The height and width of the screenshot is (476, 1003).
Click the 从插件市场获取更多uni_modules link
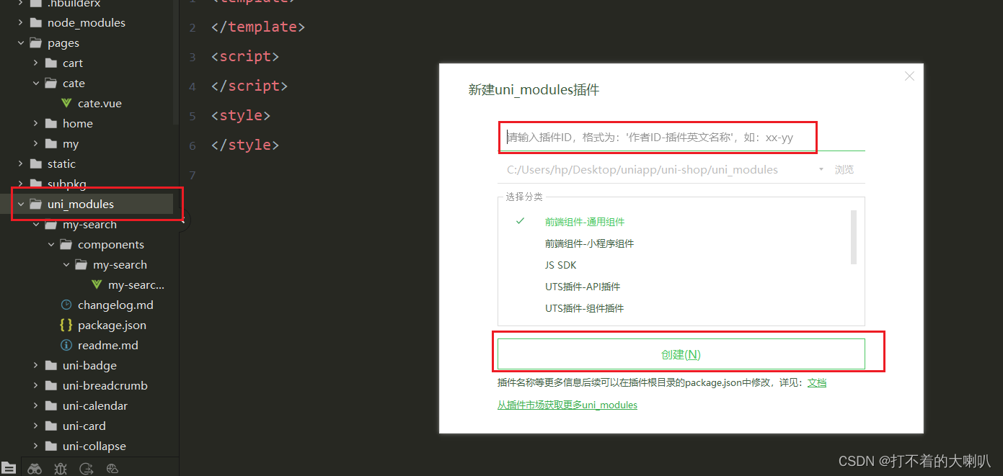(567, 405)
